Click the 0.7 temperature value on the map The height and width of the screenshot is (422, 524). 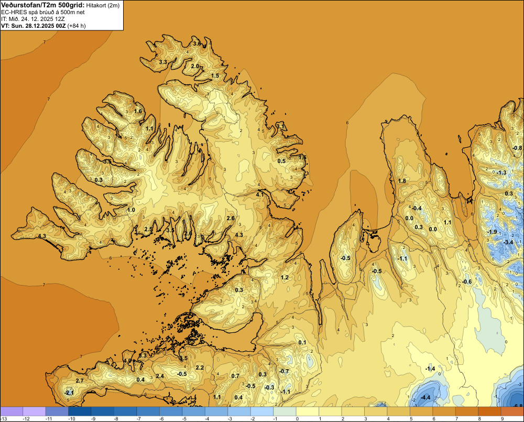click(x=235, y=376)
